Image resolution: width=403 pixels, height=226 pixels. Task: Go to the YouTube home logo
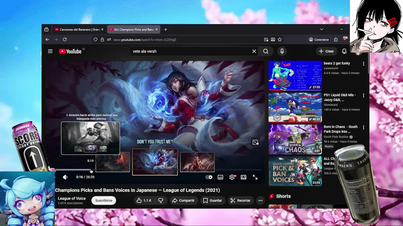(70, 51)
